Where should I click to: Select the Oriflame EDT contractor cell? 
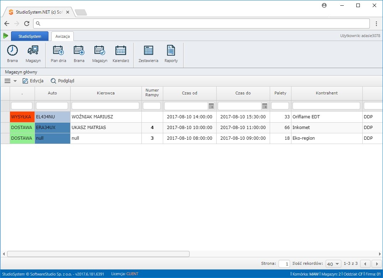[x=327, y=117]
